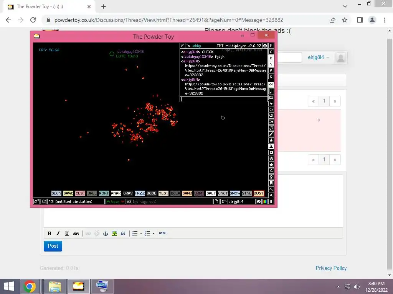Toggle the D decorations button
This screenshot has height=294, width=393.
pyautogui.click(x=271, y=58)
